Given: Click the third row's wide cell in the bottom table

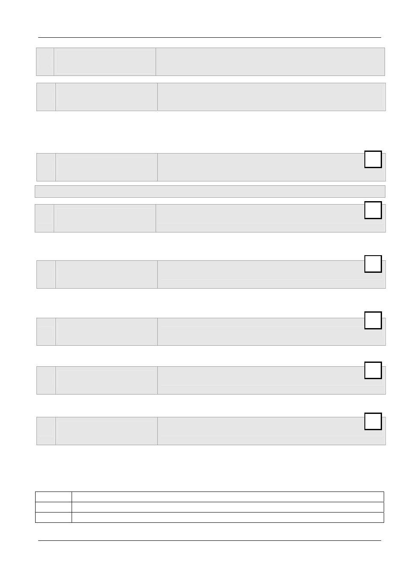Looking at the screenshot, I should coord(228,517).
